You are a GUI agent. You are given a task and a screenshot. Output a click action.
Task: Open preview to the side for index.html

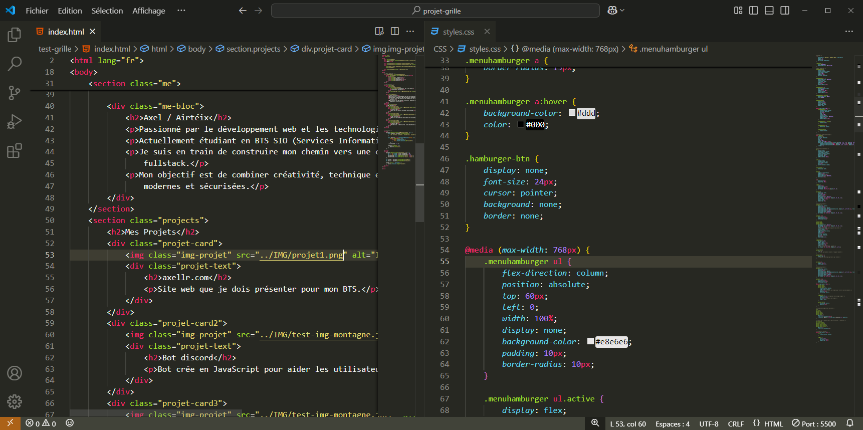click(379, 31)
